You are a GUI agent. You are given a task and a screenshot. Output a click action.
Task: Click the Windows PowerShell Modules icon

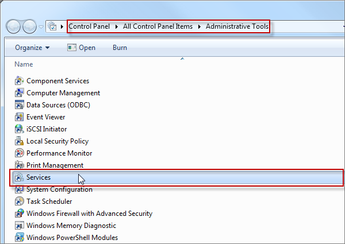point(19,238)
